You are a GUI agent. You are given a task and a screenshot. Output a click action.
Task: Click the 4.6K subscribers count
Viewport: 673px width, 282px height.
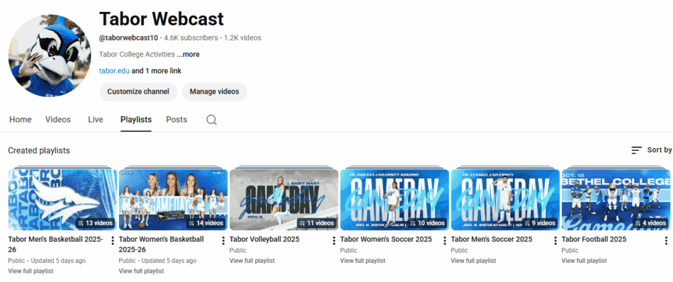pyautogui.click(x=191, y=38)
